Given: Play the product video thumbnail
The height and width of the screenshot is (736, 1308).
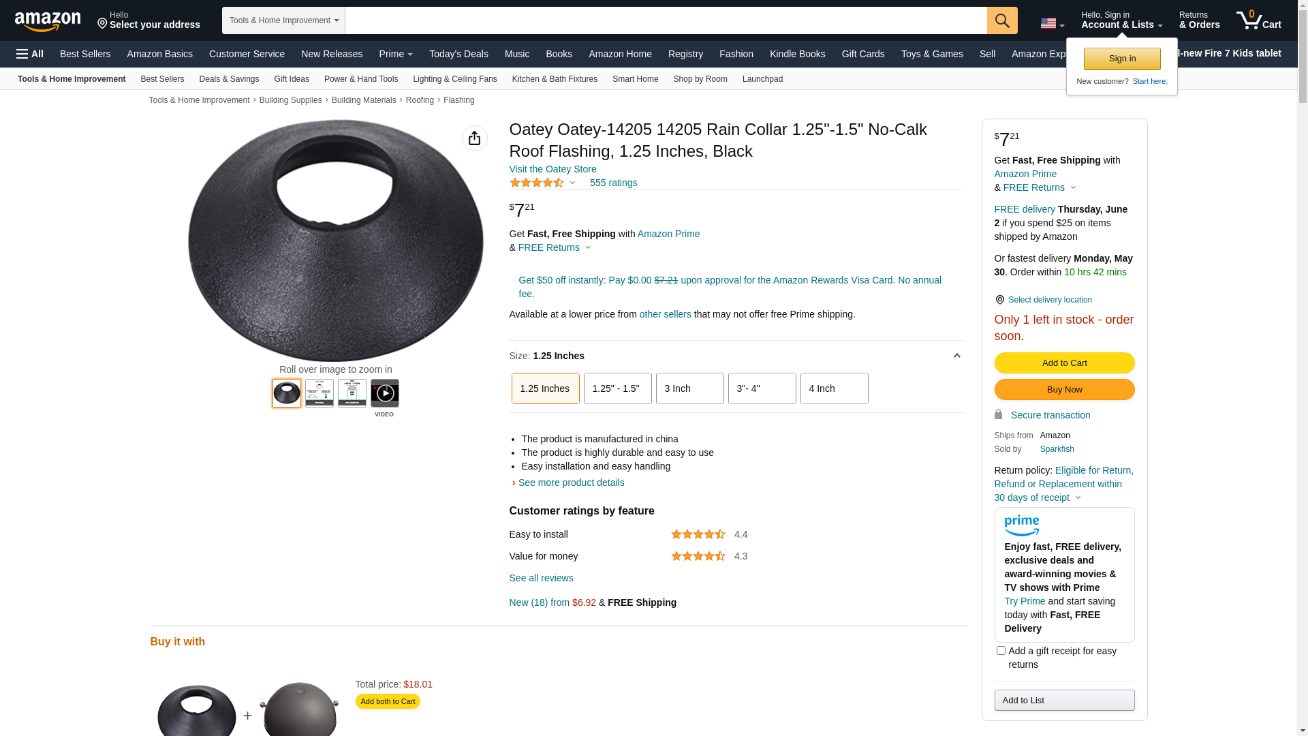Looking at the screenshot, I should (385, 393).
